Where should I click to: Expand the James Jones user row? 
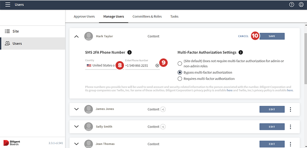(x=76, y=109)
